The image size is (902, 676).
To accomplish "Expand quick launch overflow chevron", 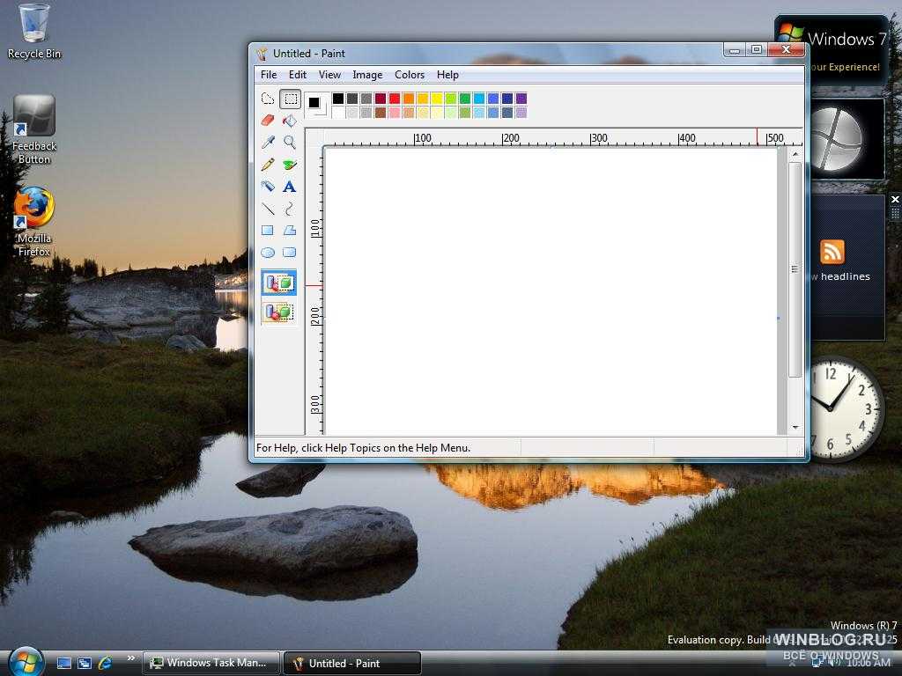I will pyautogui.click(x=130, y=658).
